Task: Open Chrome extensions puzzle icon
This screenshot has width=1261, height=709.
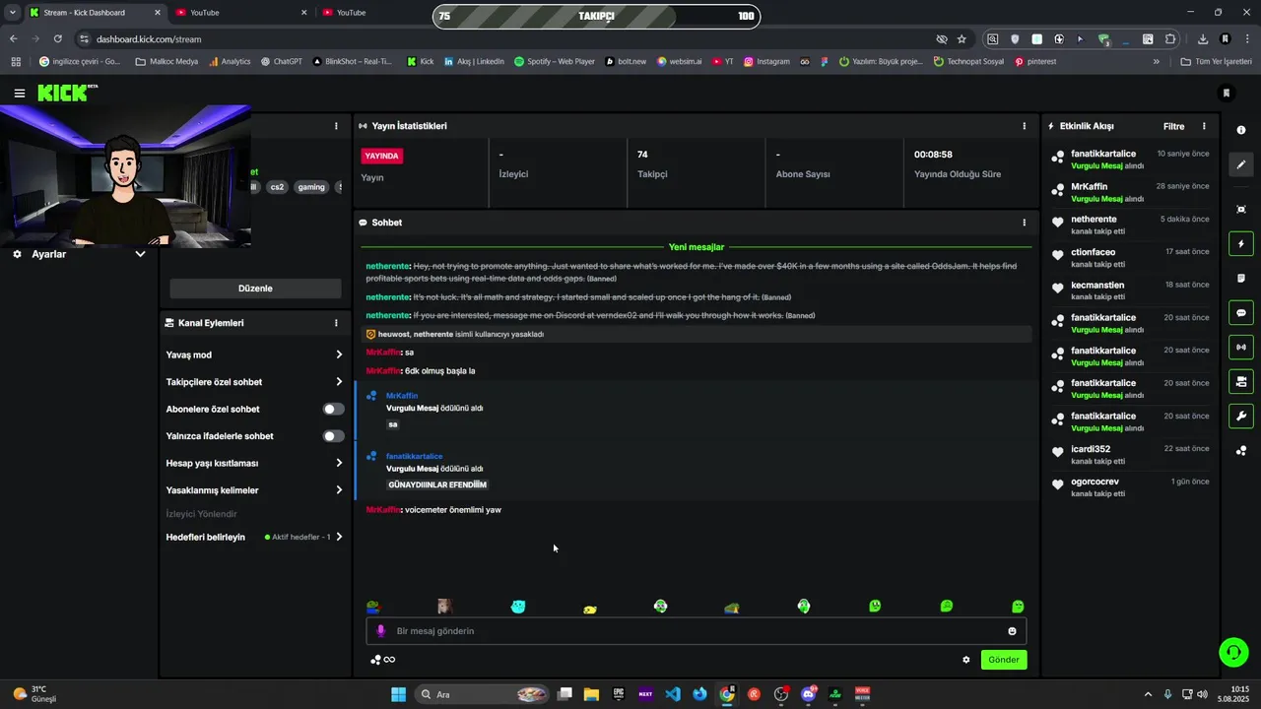Action: pyautogui.click(x=1170, y=39)
